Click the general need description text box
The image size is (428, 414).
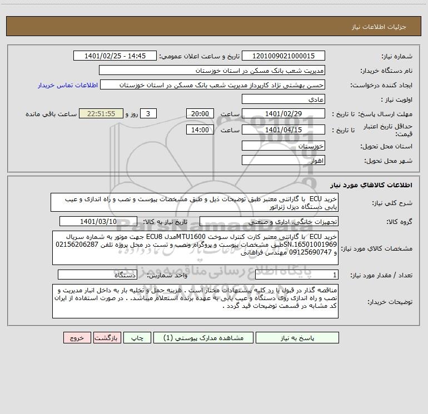pos(195,202)
